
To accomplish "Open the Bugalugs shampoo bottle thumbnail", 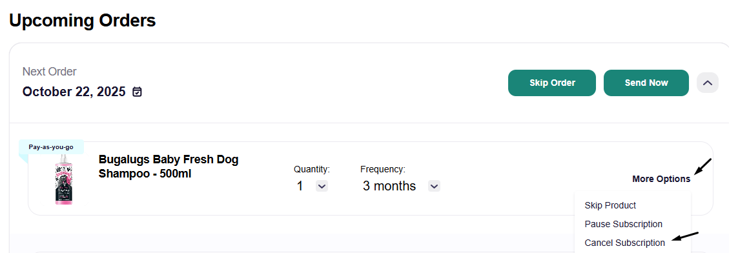I will pyautogui.click(x=63, y=179).
